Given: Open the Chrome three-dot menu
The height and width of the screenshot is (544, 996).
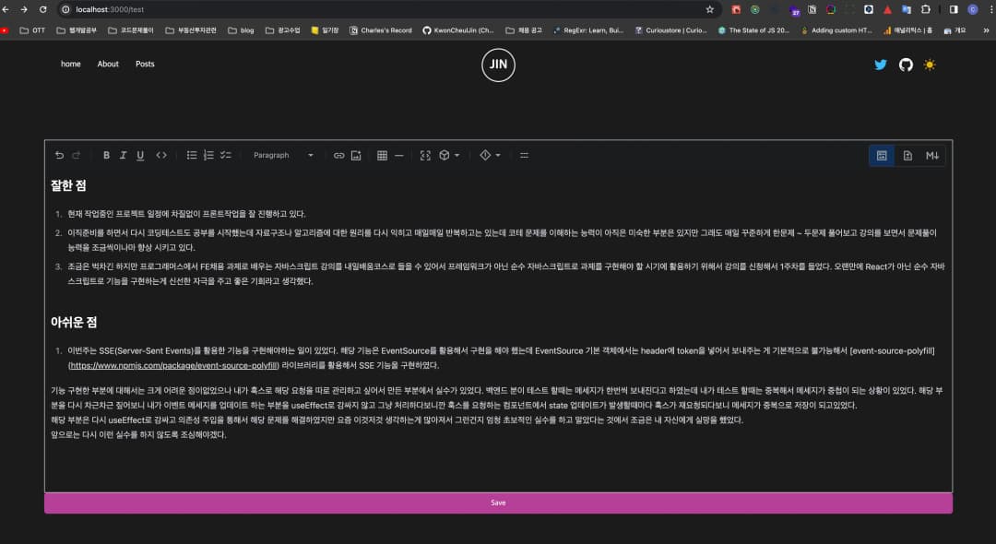Looking at the screenshot, I should coord(990,9).
